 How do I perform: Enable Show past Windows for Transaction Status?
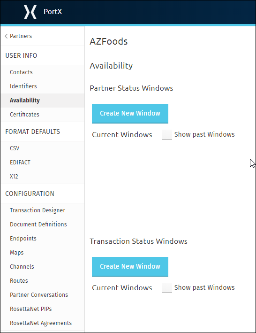tap(167, 288)
